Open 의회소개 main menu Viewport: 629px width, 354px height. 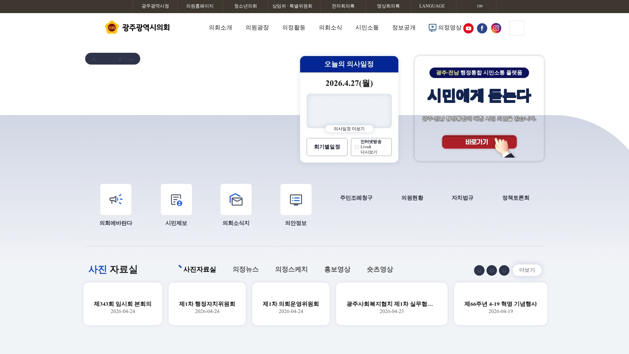[x=220, y=28]
